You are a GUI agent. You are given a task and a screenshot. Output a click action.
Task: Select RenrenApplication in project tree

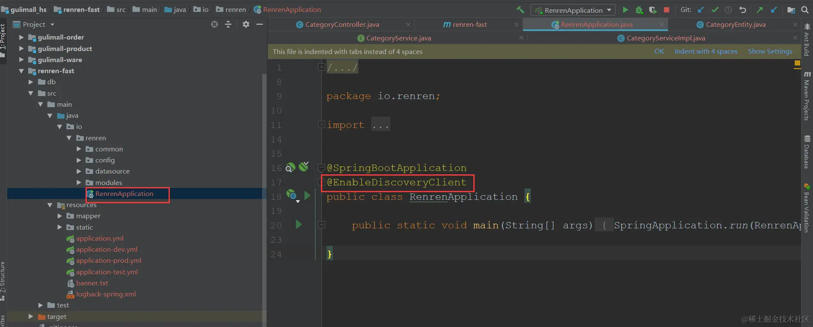pos(124,193)
